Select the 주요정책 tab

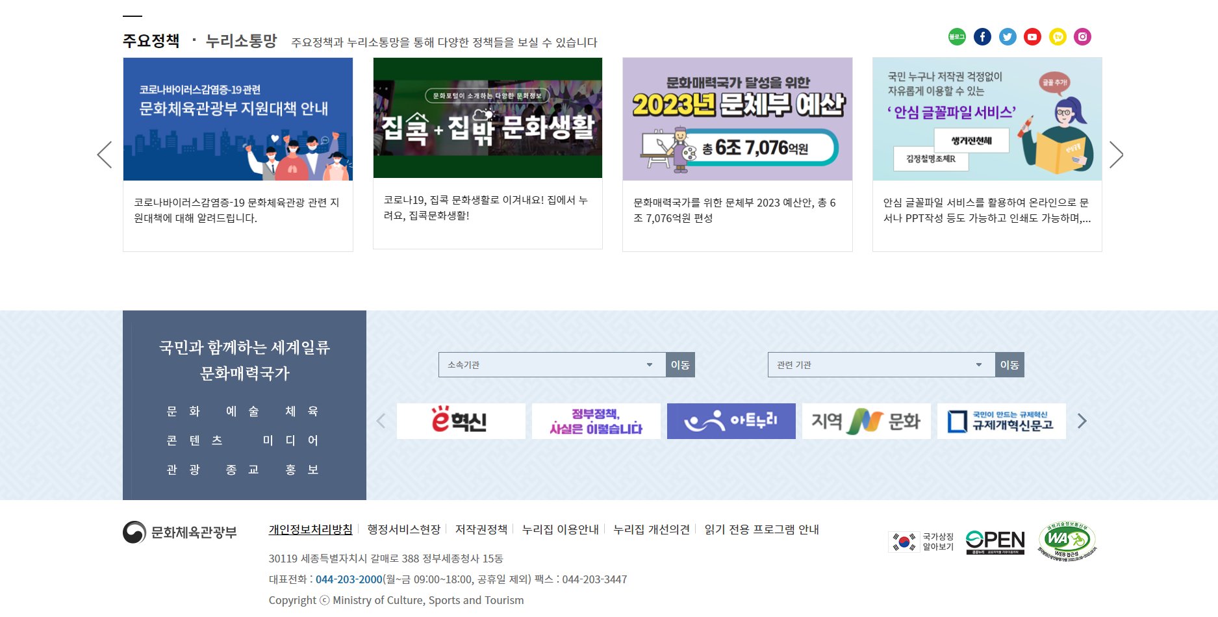151,41
